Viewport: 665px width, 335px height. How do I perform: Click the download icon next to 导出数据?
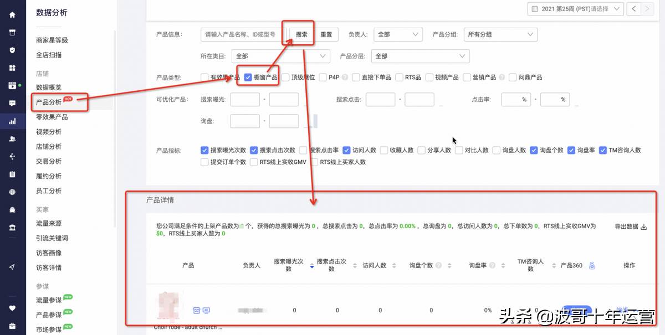point(644,227)
